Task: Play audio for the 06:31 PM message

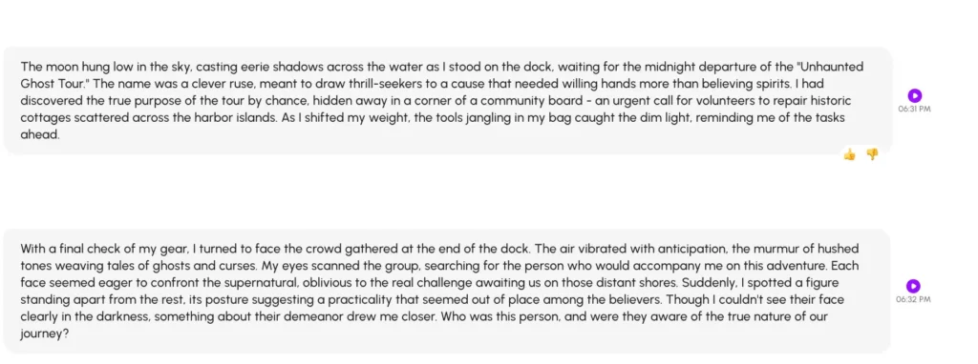Action: (x=914, y=95)
